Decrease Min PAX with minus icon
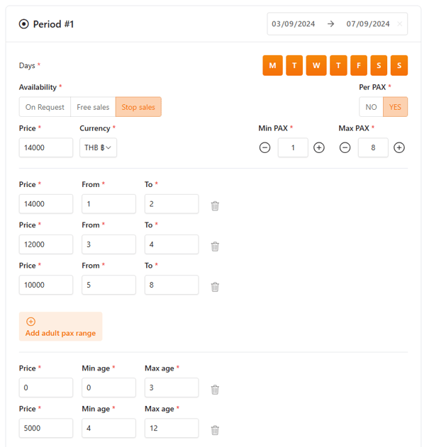The width and height of the screenshot is (429, 447). tap(264, 147)
